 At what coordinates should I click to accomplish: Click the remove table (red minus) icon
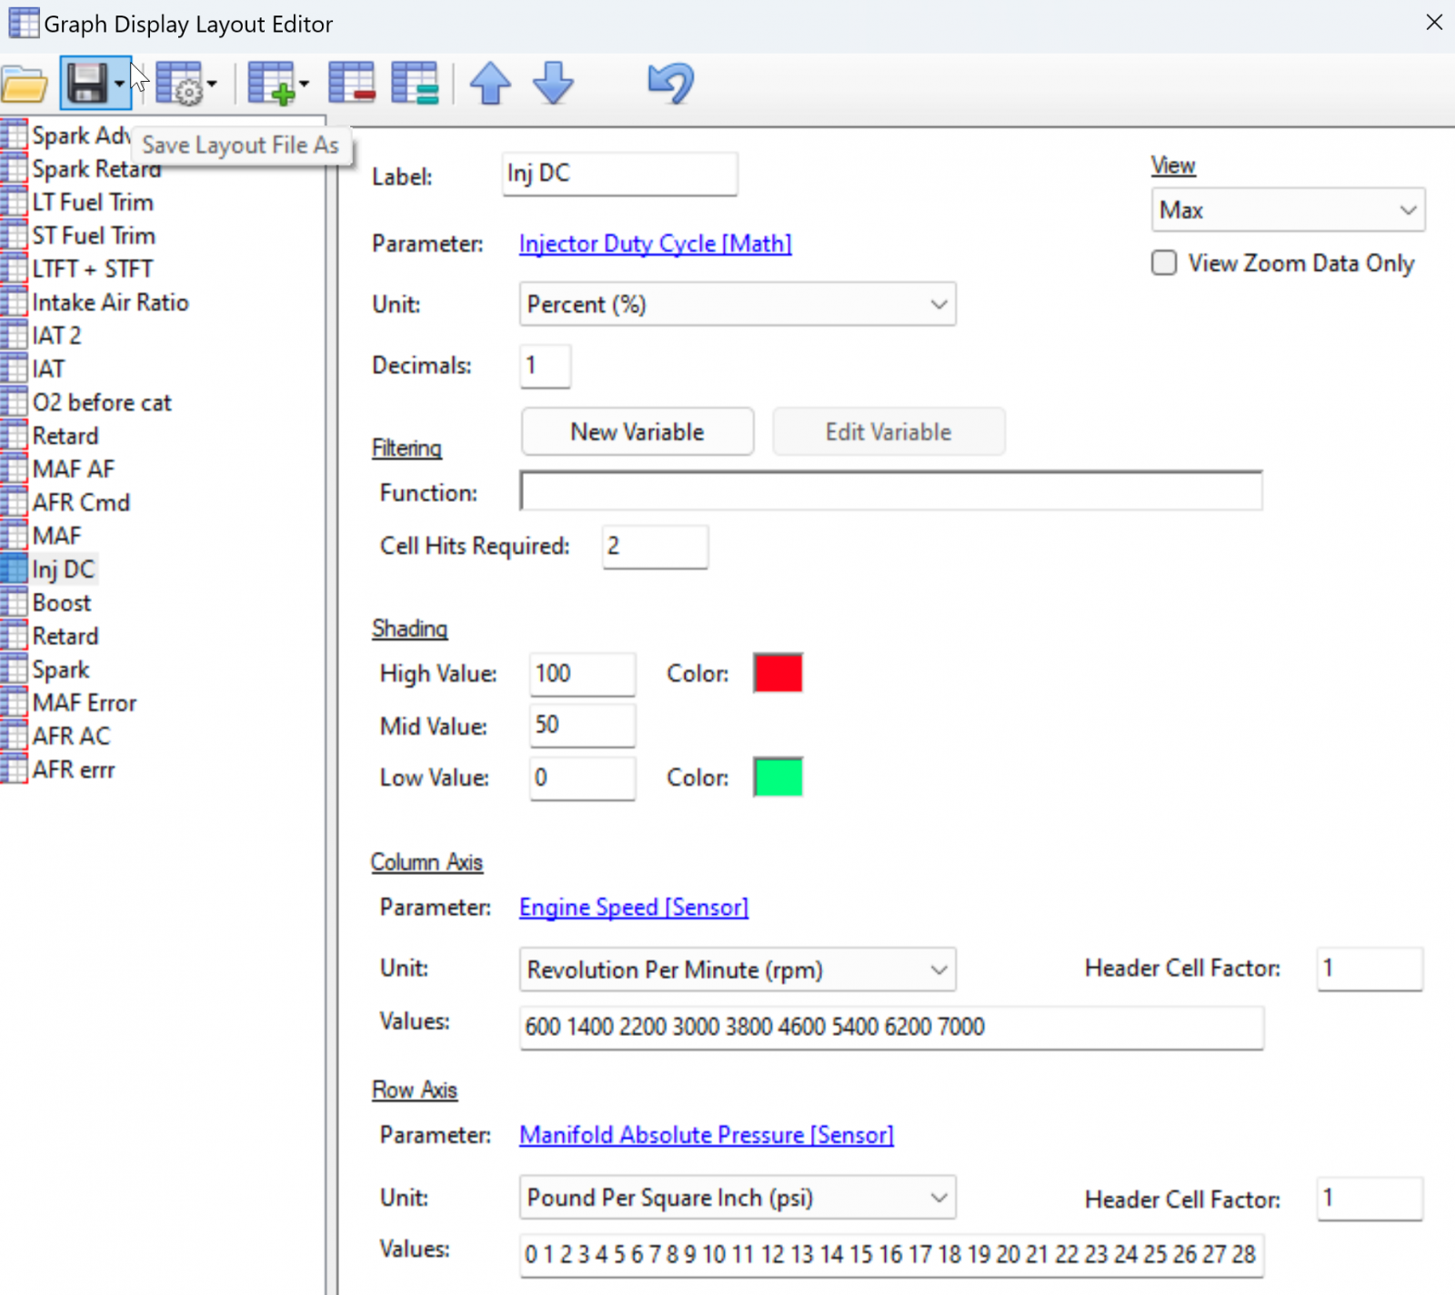(352, 84)
